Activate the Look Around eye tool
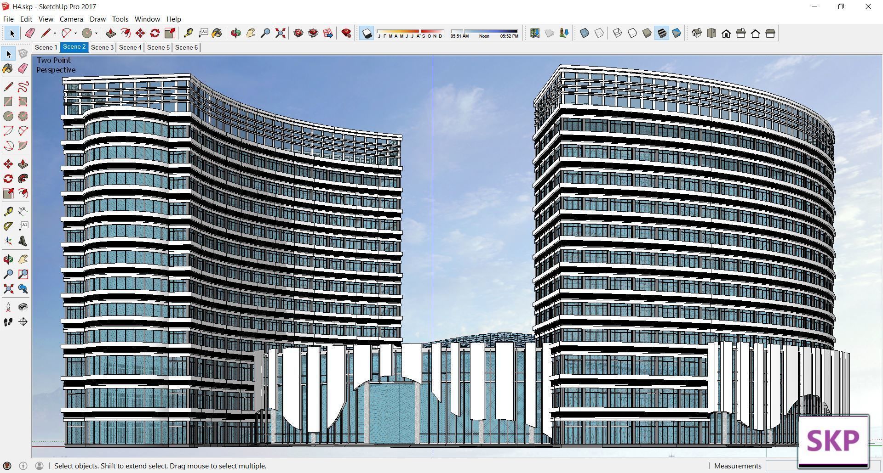 pyautogui.click(x=23, y=307)
